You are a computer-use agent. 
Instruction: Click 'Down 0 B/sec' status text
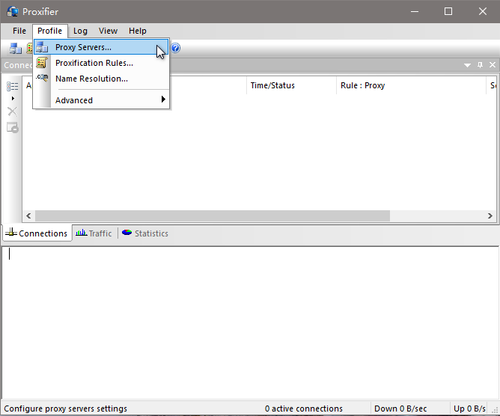click(x=400, y=409)
